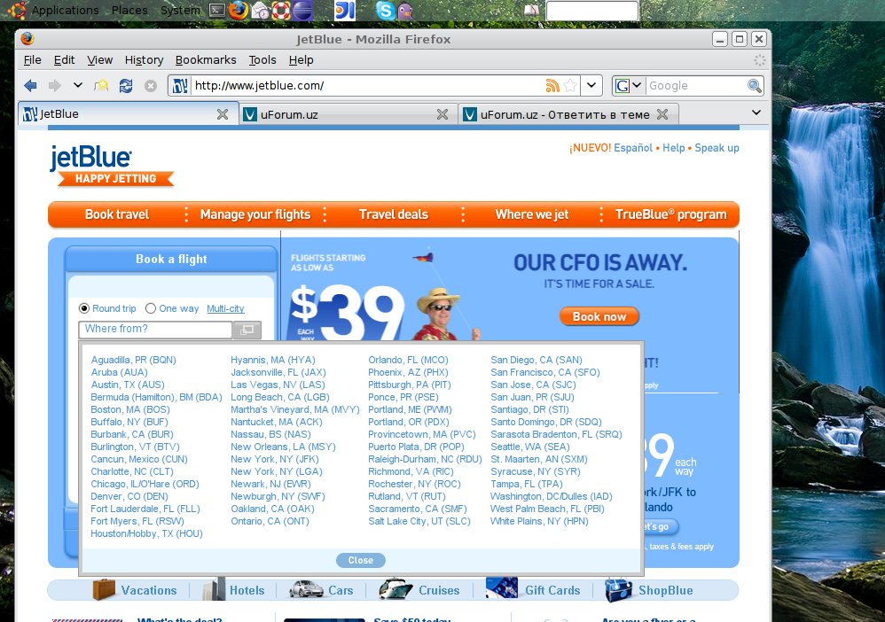Reload the current JetBlue page

click(x=126, y=86)
